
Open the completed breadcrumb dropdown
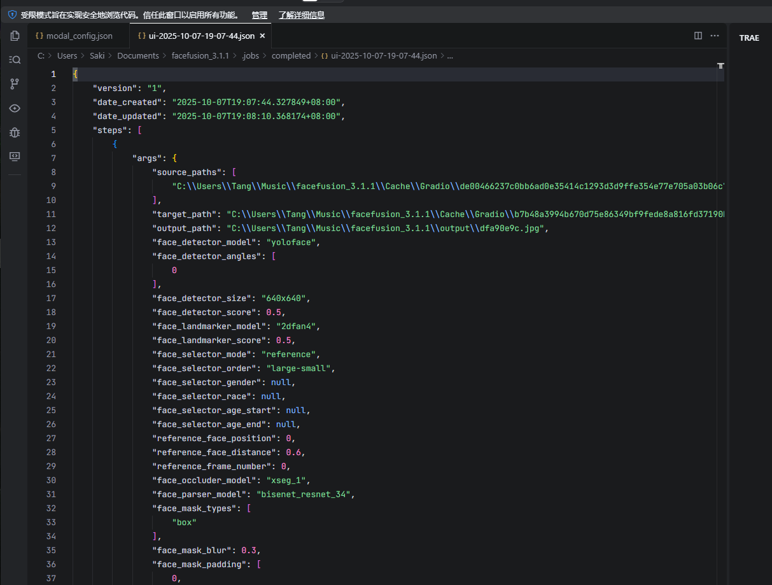coord(291,55)
